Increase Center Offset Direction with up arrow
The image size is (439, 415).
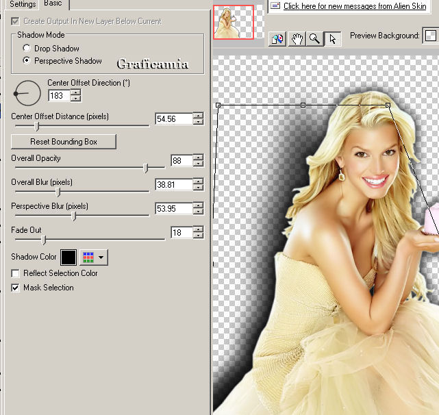pos(75,92)
